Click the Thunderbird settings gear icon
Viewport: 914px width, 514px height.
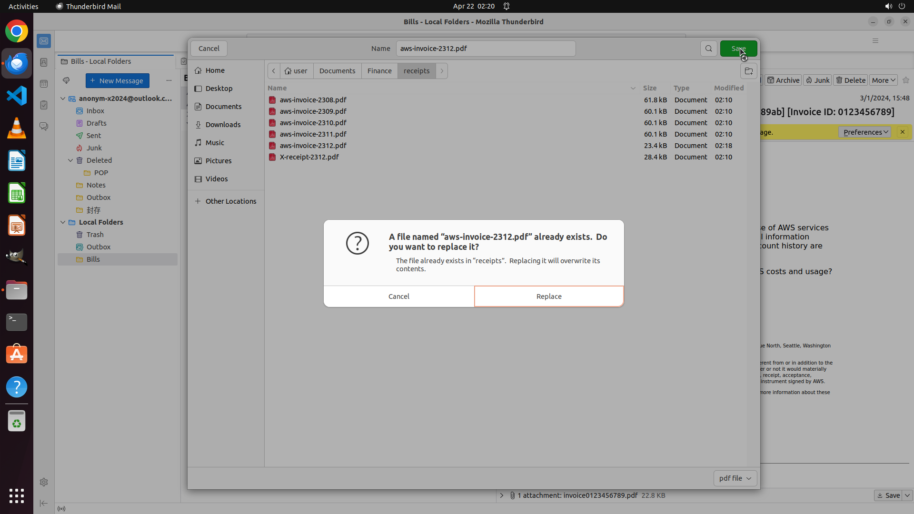[44, 482]
